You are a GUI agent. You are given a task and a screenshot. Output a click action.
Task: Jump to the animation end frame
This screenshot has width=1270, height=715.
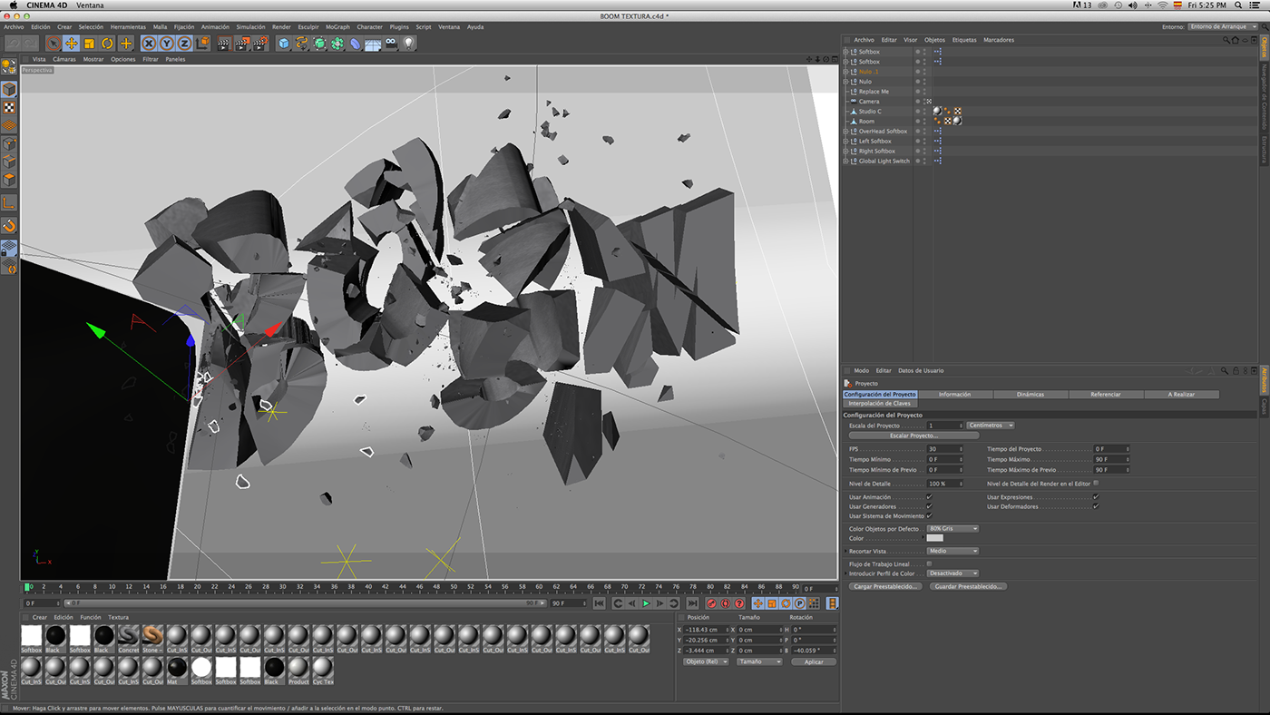click(692, 603)
